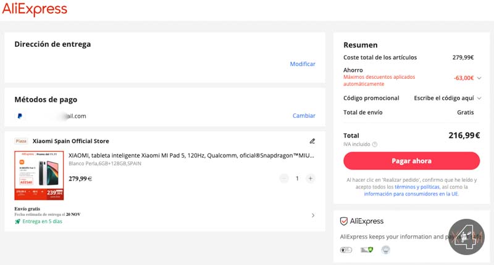Click the round seal security badge
Viewport: 494px width, 265px height.
(385, 250)
